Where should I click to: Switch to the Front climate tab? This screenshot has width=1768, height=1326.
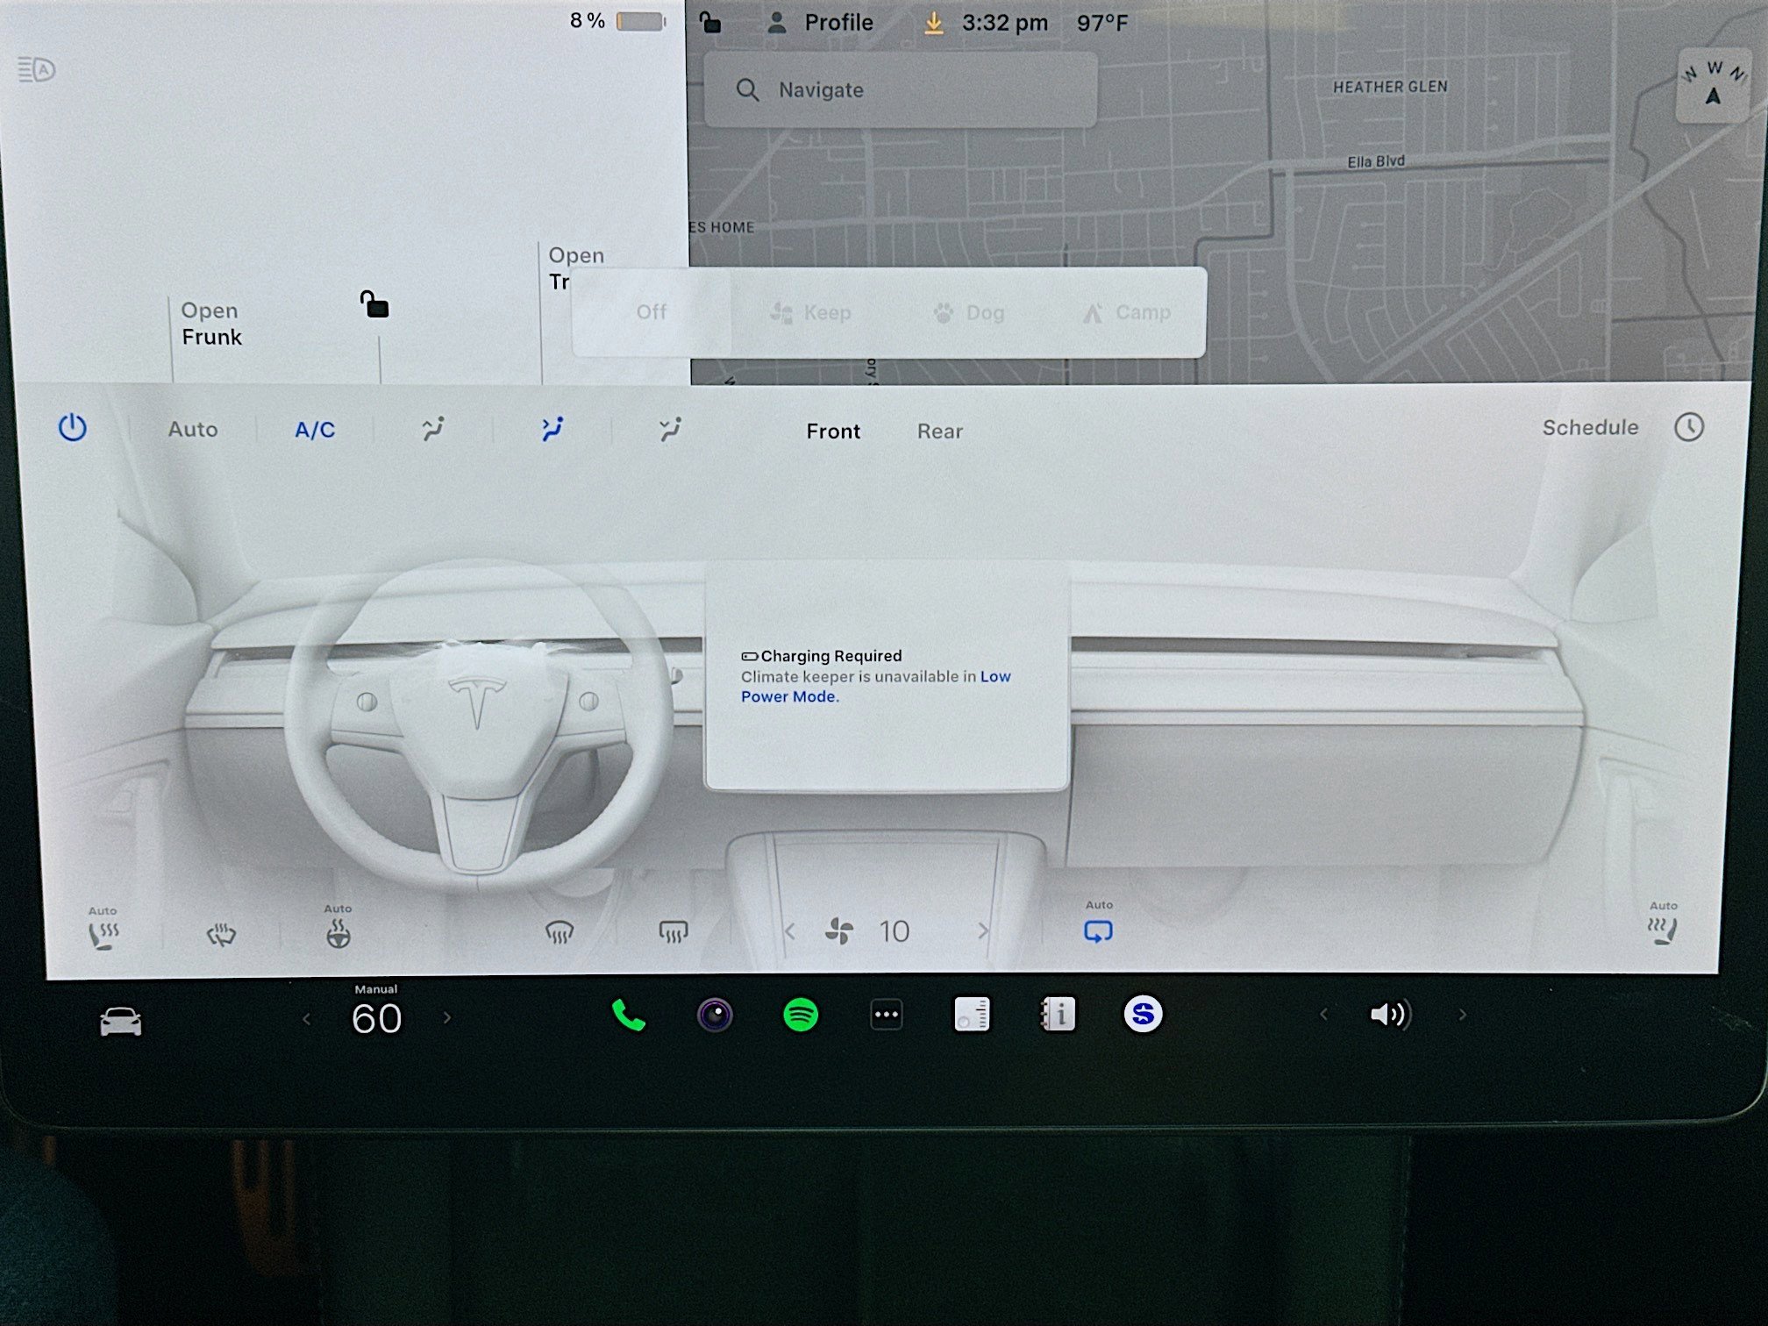[x=833, y=431]
